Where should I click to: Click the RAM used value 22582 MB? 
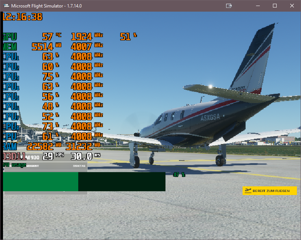tap(44, 147)
